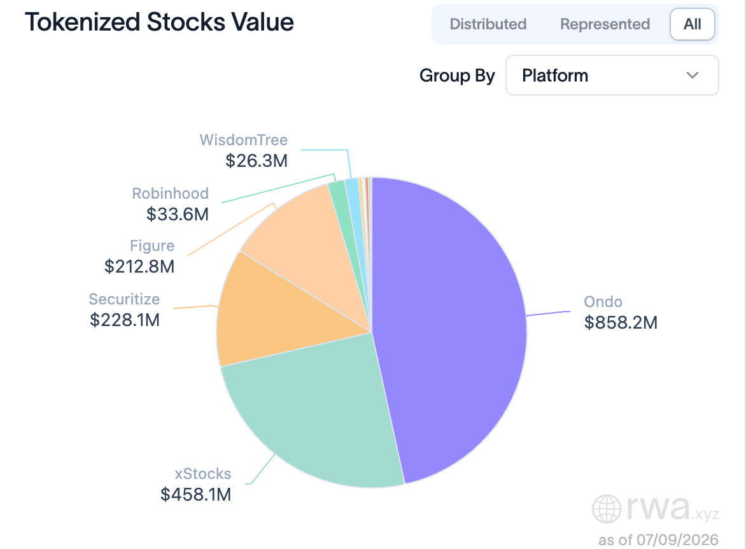Click the Ondo $858.2M label
This screenshot has height=549, width=746.
[621, 312]
